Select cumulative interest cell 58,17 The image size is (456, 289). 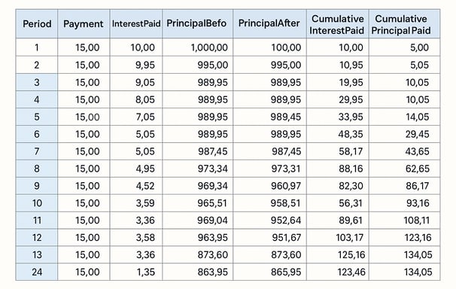tap(337, 151)
